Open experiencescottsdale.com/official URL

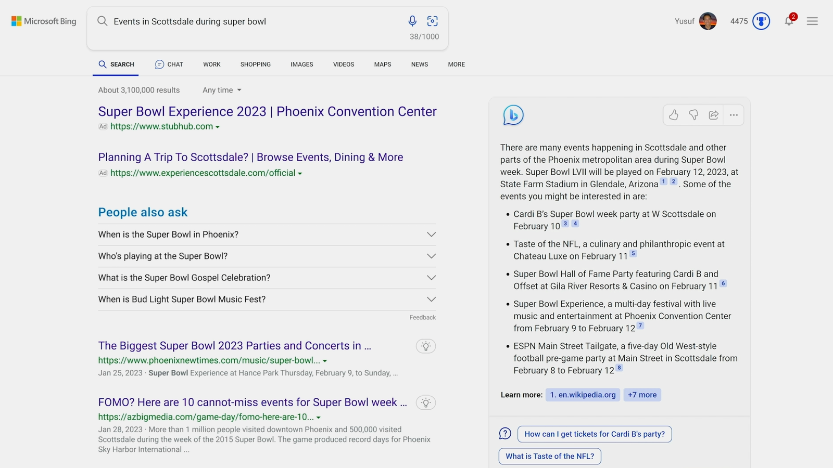pos(203,173)
